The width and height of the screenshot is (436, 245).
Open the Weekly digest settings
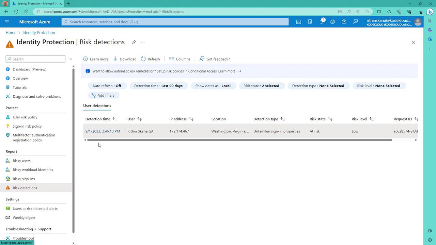pyautogui.click(x=24, y=218)
